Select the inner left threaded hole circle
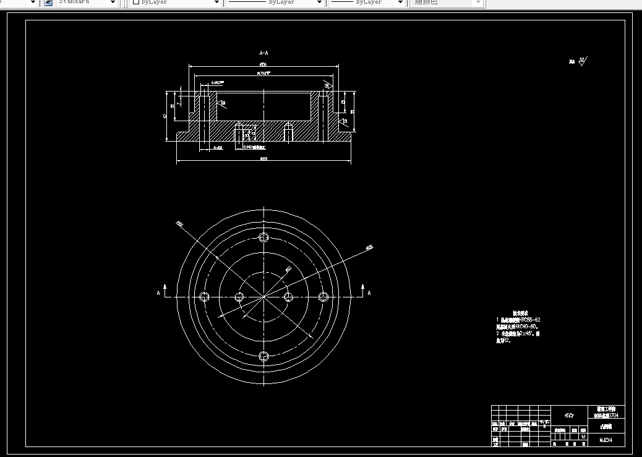642x457 pixels. 239,296
